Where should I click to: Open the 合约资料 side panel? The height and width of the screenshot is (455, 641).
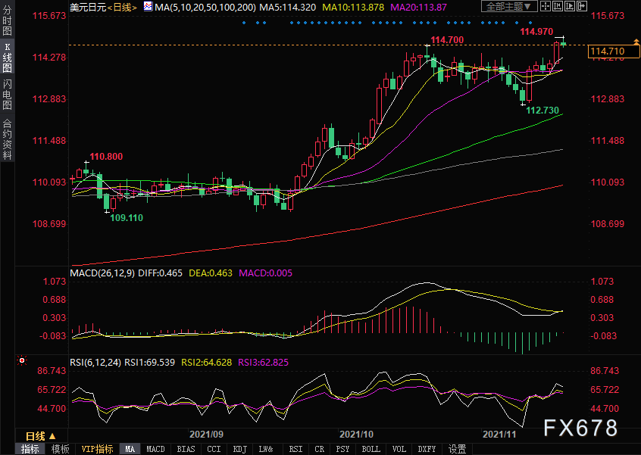[7, 139]
